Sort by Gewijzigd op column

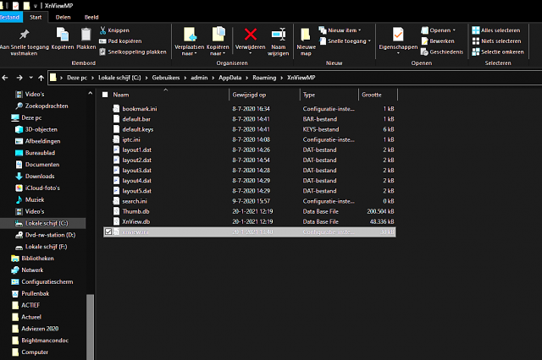pyautogui.click(x=249, y=95)
